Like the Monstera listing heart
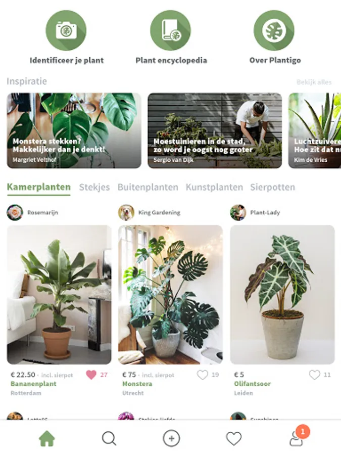The image size is (341, 455). click(203, 375)
